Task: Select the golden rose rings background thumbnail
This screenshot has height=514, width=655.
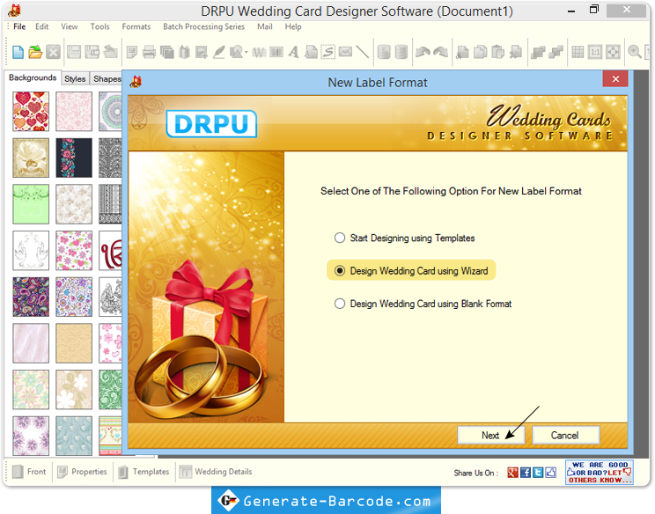Action: (x=31, y=158)
